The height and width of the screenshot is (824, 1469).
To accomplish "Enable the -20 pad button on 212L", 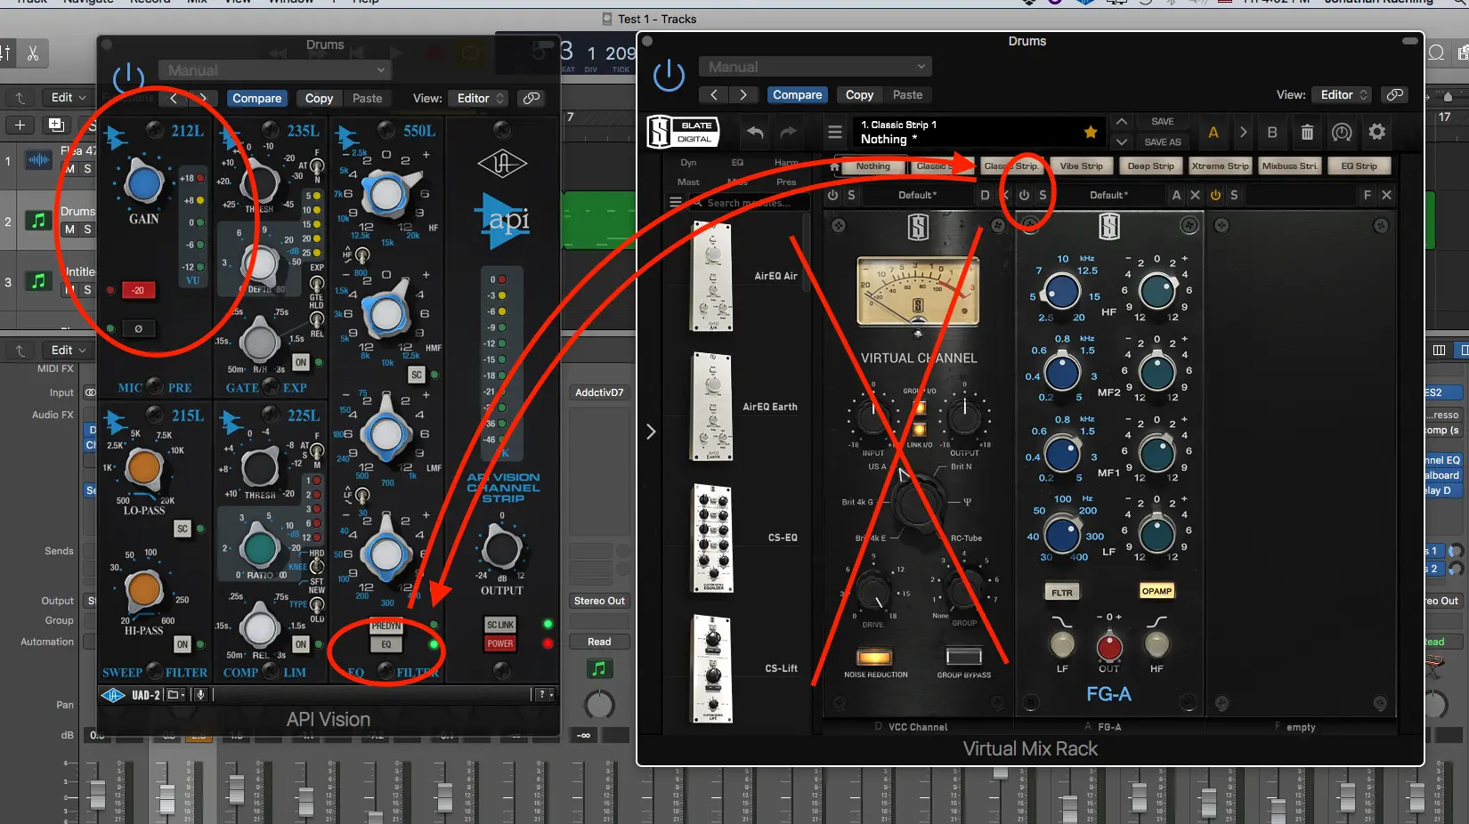I will coord(138,290).
